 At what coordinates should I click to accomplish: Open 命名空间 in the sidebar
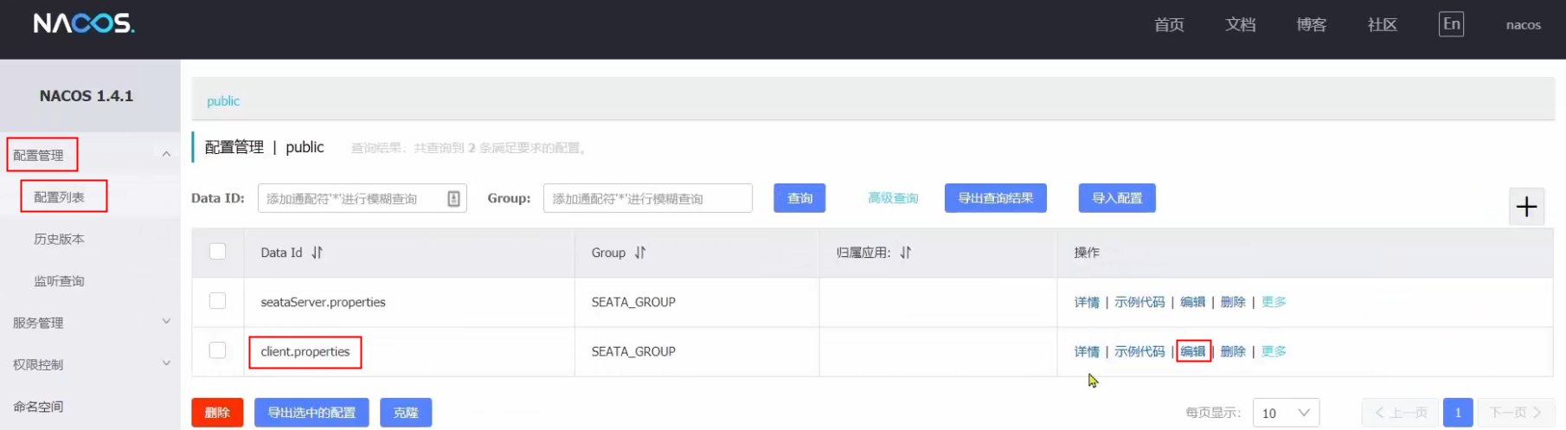click(x=38, y=407)
